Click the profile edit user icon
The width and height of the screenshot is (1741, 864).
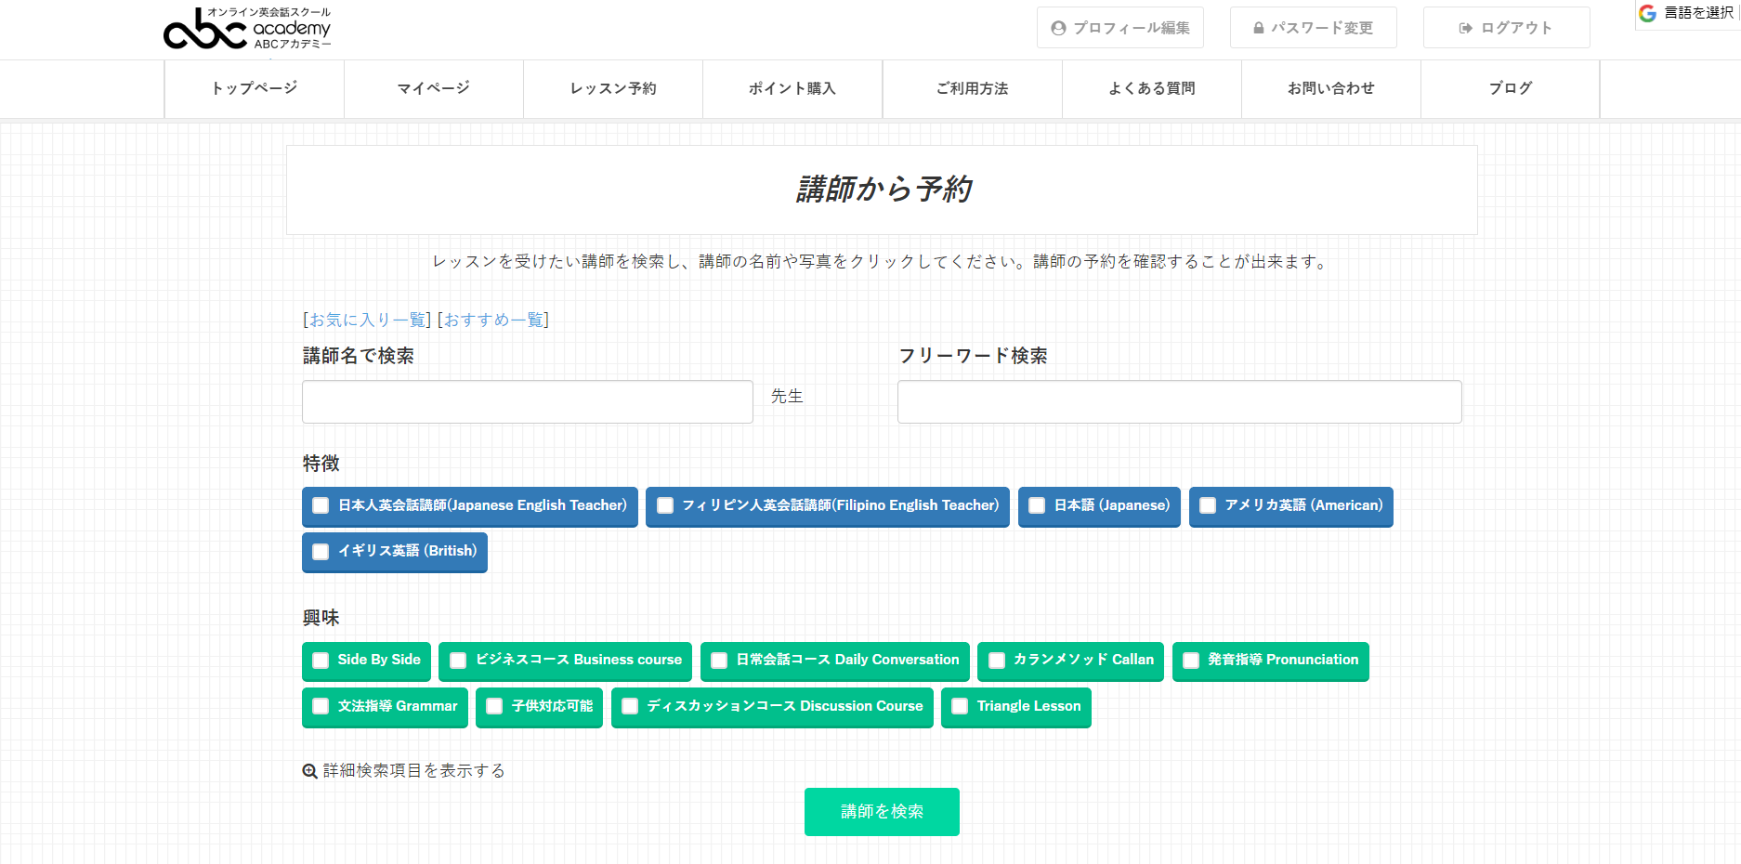(x=1058, y=28)
